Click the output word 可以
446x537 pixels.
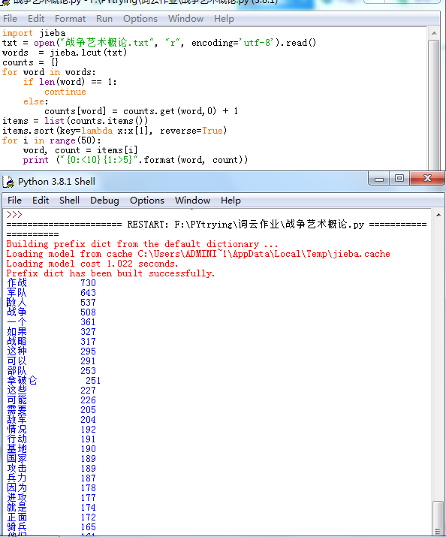coord(17,361)
